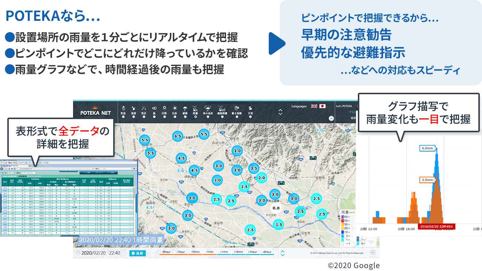The height and width of the screenshot is (271, 482).
Task: Jump back with -6hour button
Action: (166, 252)
